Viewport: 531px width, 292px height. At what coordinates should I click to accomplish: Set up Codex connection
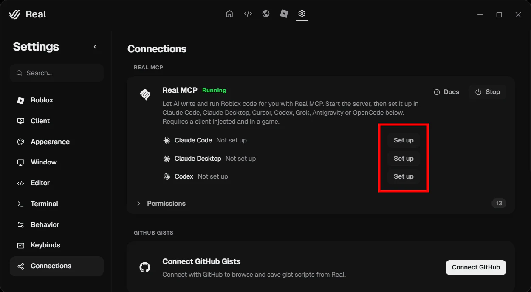pyautogui.click(x=404, y=176)
